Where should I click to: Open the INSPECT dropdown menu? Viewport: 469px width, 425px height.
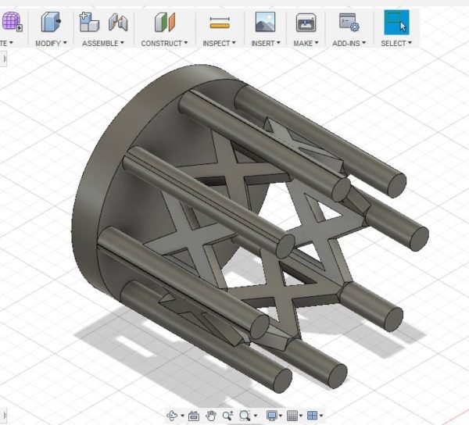[219, 43]
